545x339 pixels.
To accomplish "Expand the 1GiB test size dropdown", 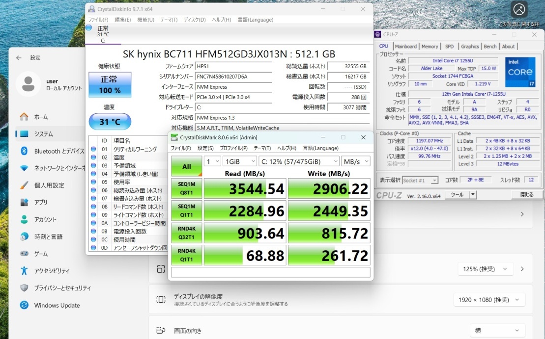I will (x=239, y=161).
